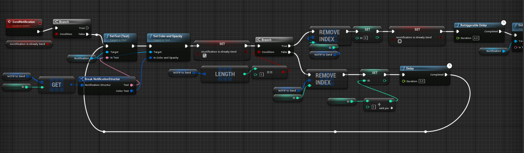Select the GET array node
Viewport: 524px width, 153px height.
[x=57, y=85]
